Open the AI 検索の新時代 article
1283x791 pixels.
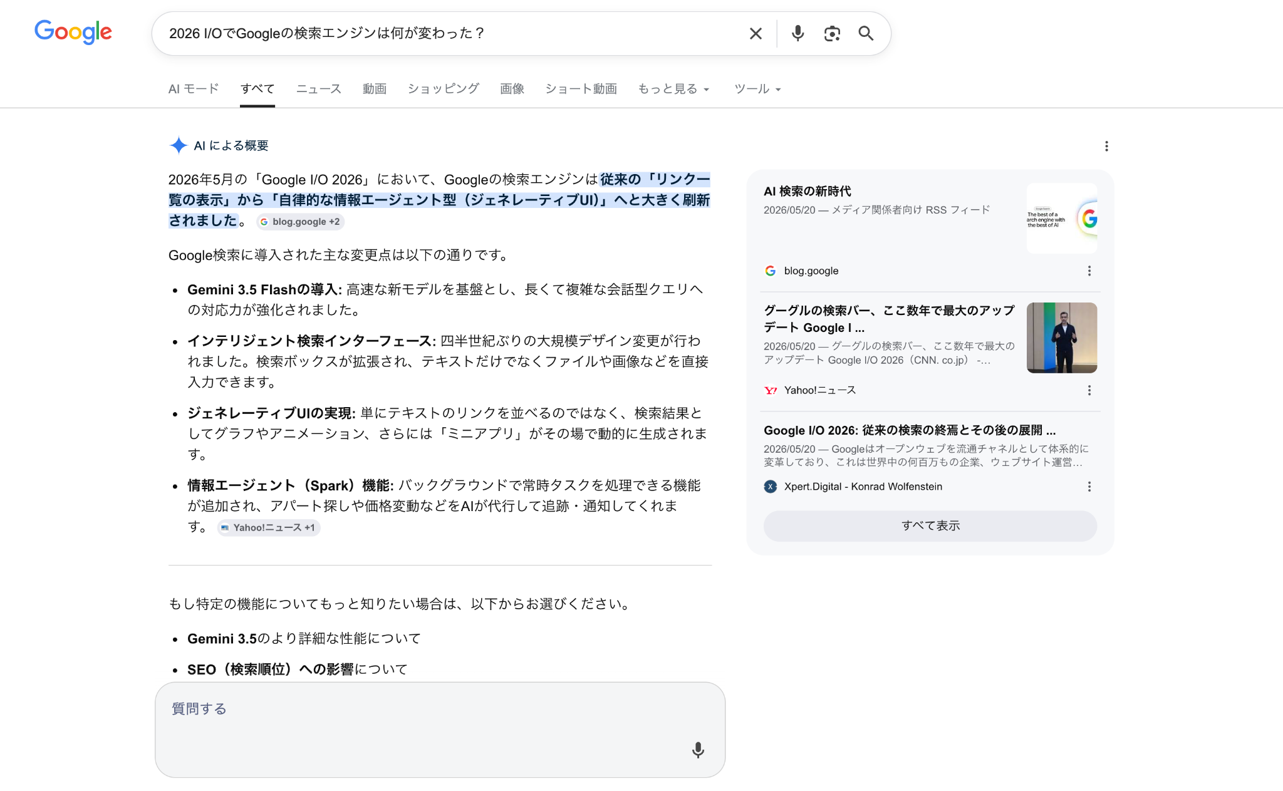(808, 191)
